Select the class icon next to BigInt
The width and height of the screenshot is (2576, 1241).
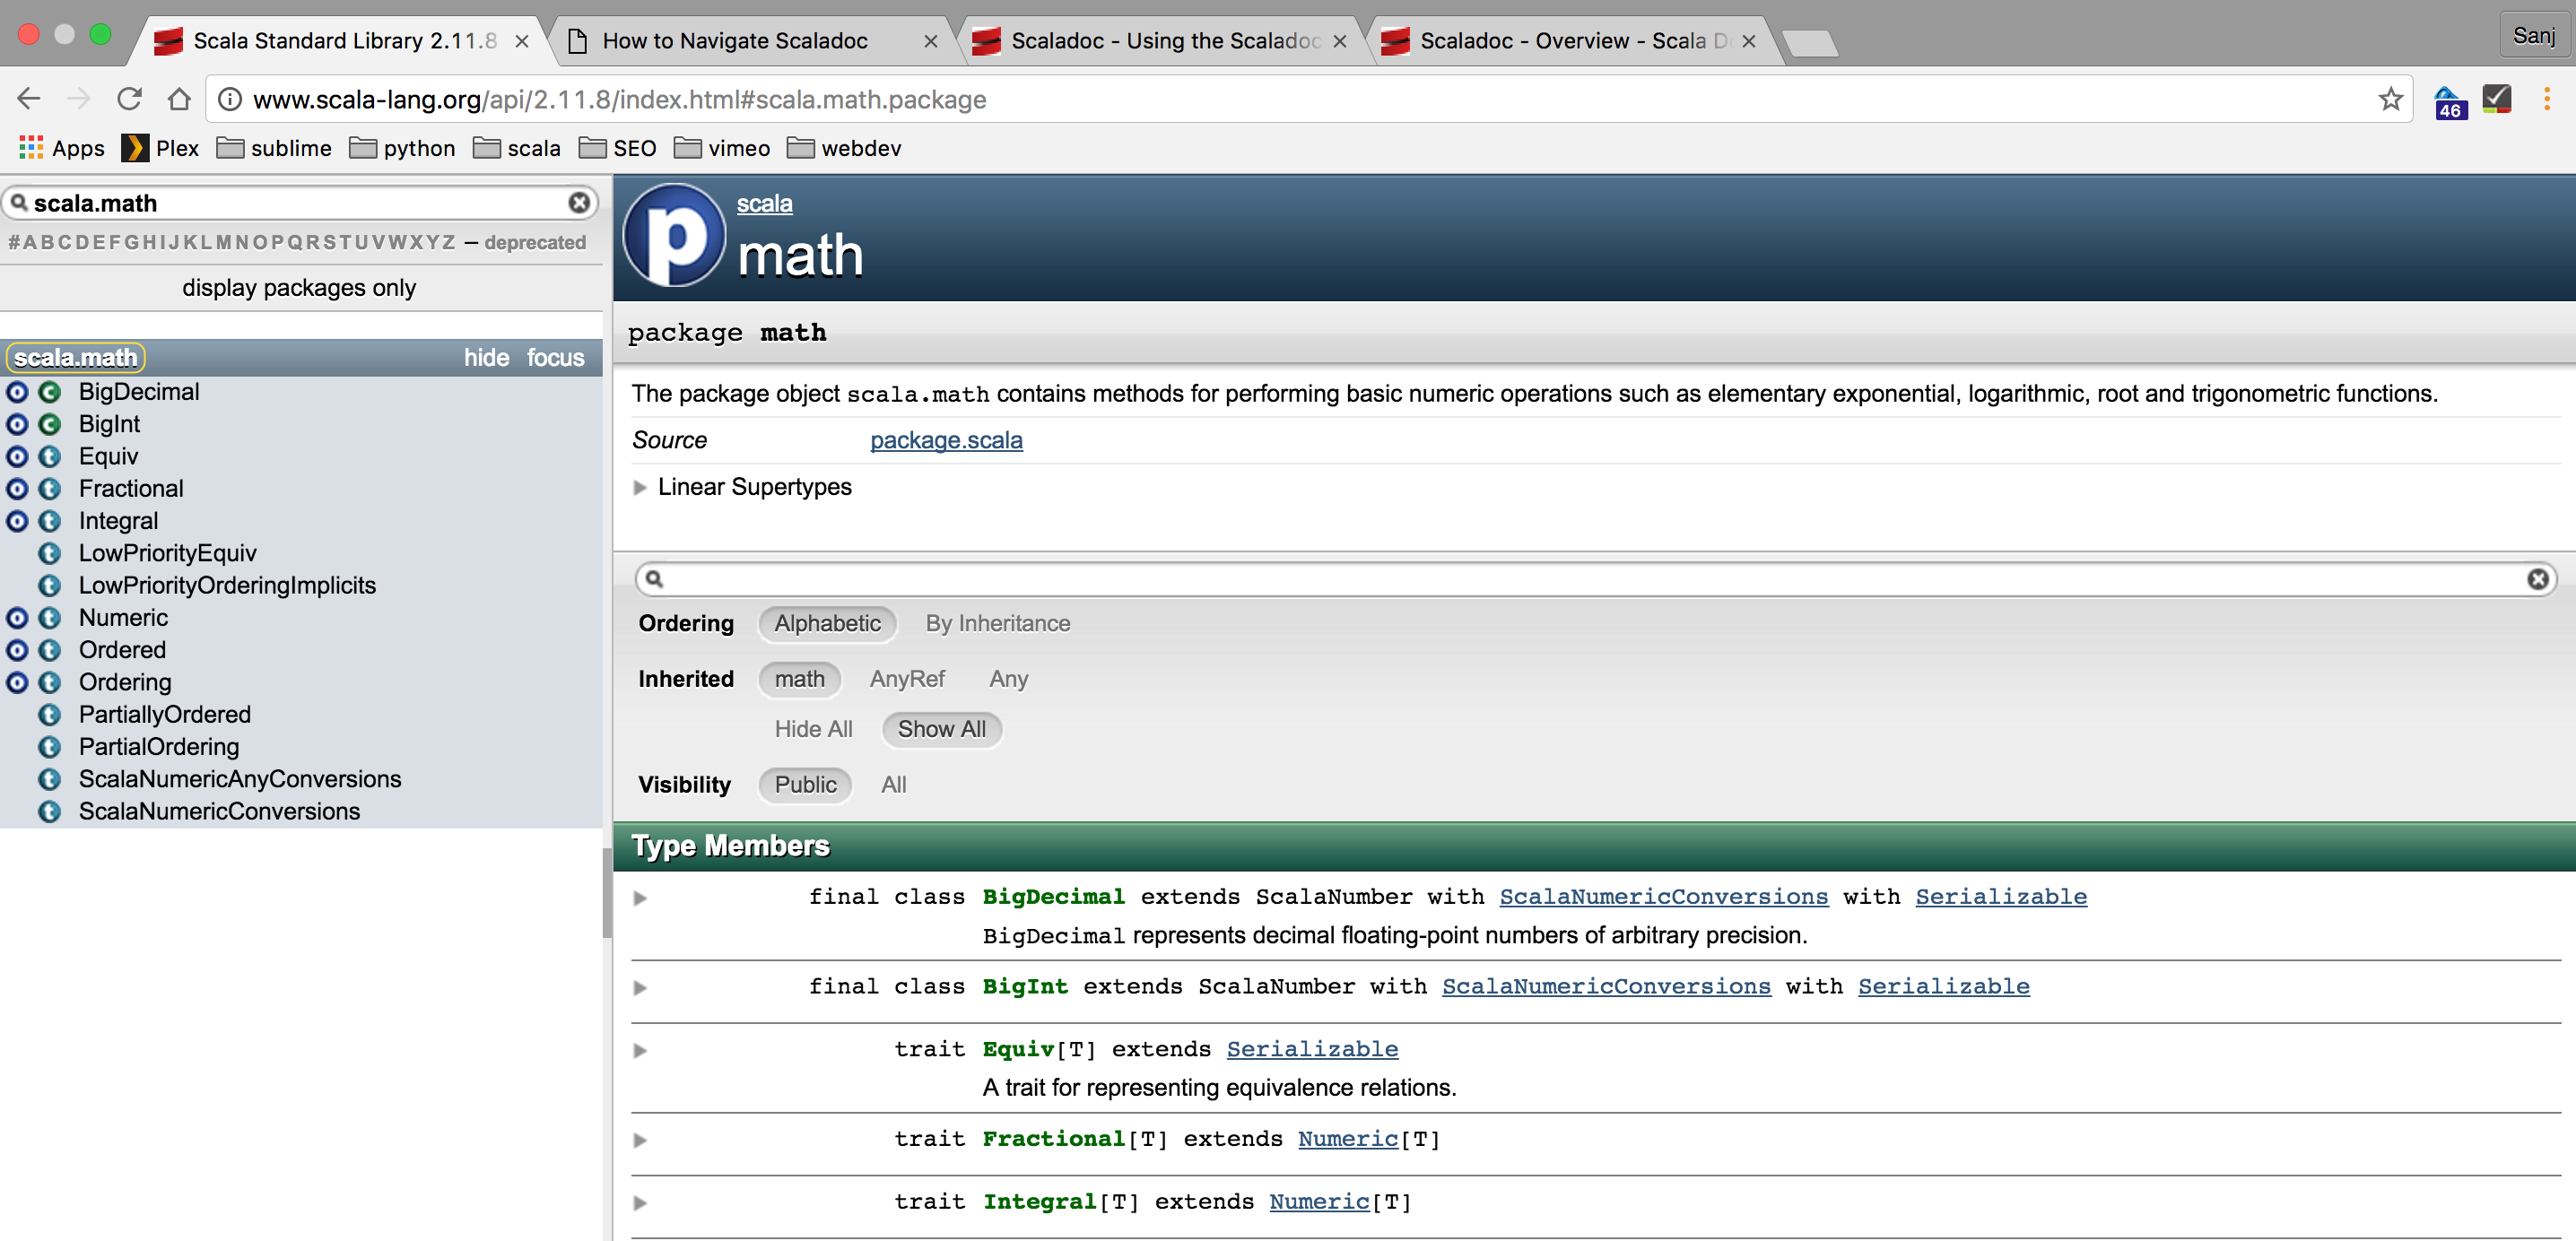click(50, 424)
